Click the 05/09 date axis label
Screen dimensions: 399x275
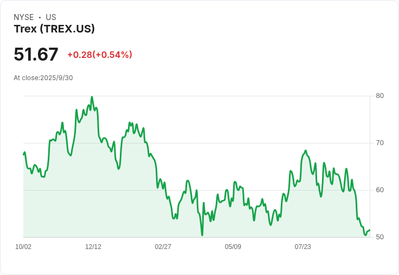click(x=233, y=247)
